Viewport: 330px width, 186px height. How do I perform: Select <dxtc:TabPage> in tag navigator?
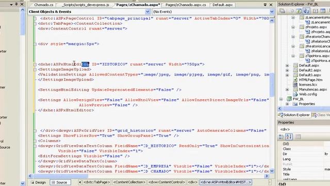pyautogui.click(x=97, y=182)
